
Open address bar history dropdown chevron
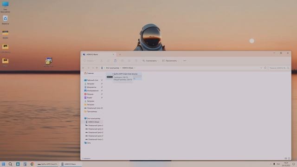pos(261,68)
